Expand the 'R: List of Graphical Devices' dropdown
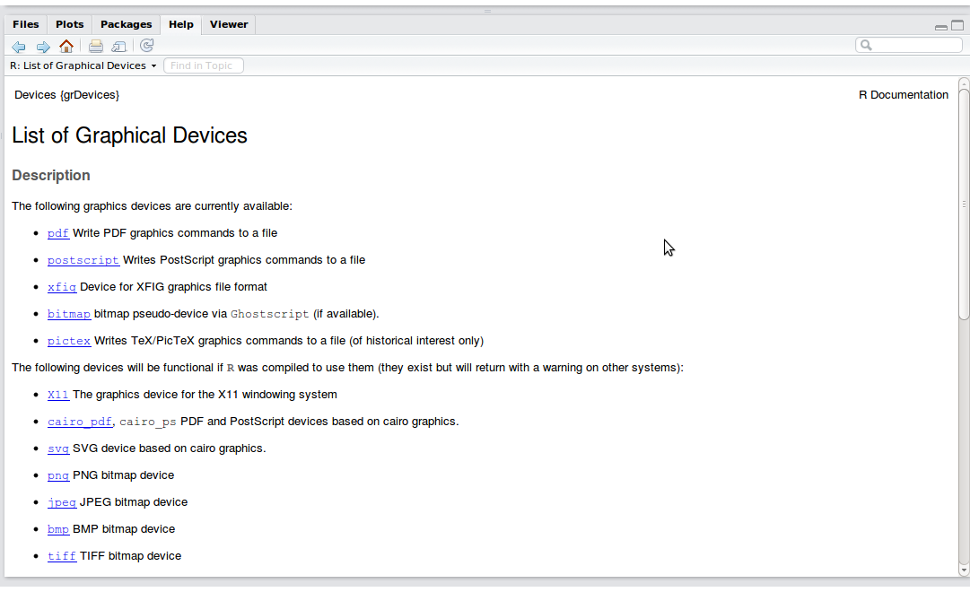The width and height of the screenshot is (970, 592). click(83, 65)
